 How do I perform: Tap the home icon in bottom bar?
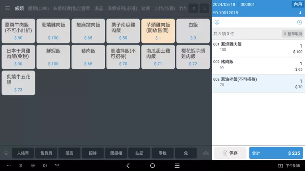[x=6, y=153]
